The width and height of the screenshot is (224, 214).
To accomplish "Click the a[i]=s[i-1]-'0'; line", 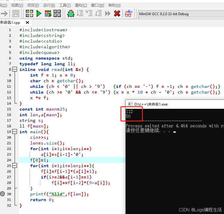I will click(x=62, y=154).
